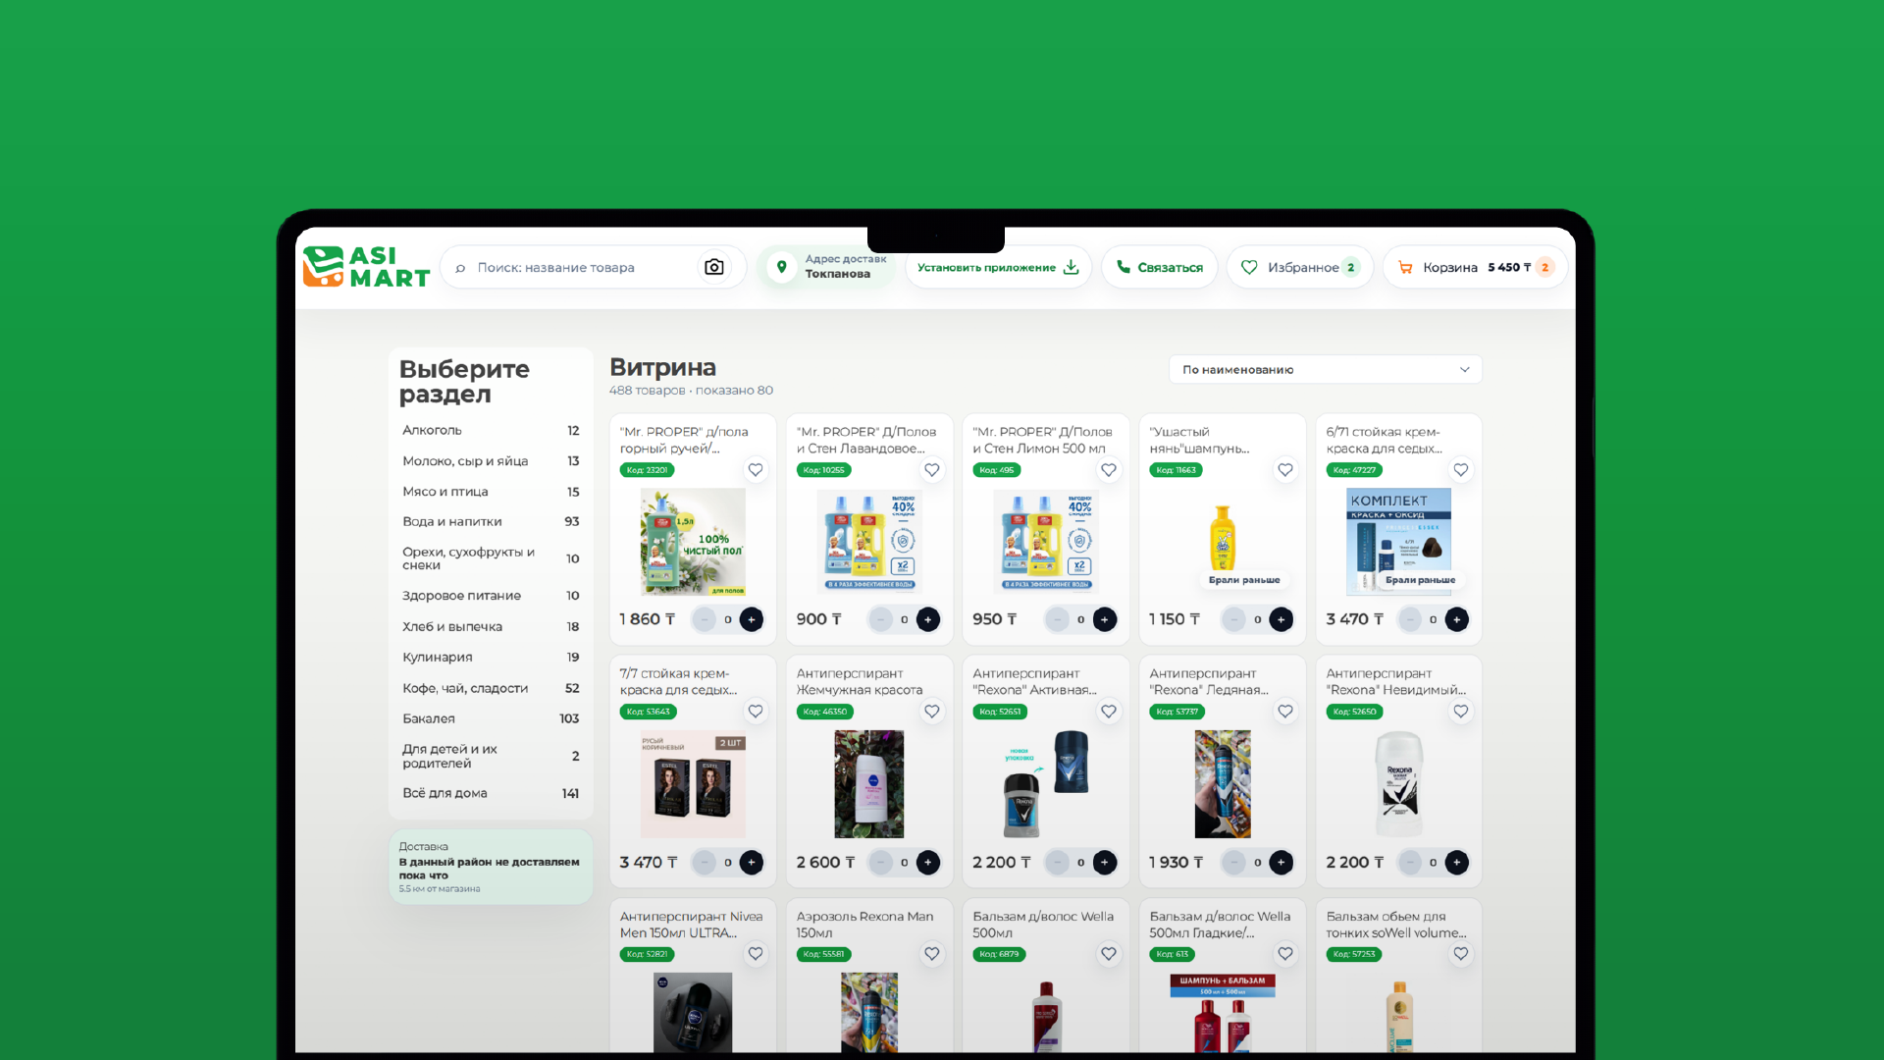This screenshot has height=1060, width=1884.
Task: Click the search magnifier icon
Action: [460, 268]
